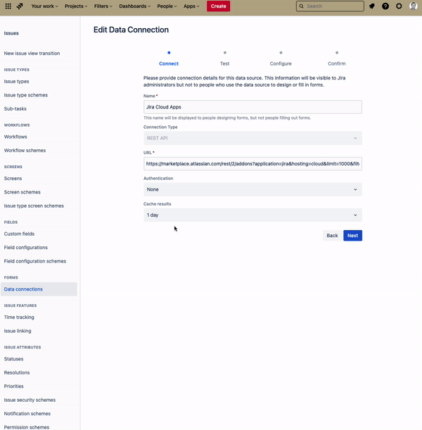This screenshot has height=430, width=422.
Task: Click the Name input field
Action: tap(252, 107)
